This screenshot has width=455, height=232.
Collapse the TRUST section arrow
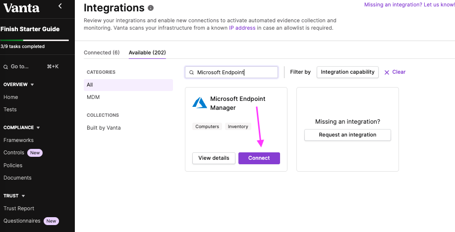(23, 196)
